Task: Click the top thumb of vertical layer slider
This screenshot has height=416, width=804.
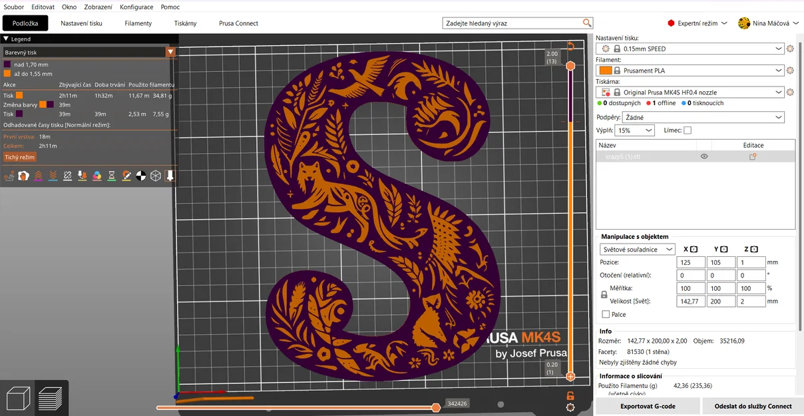Action: pyautogui.click(x=570, y=65)
